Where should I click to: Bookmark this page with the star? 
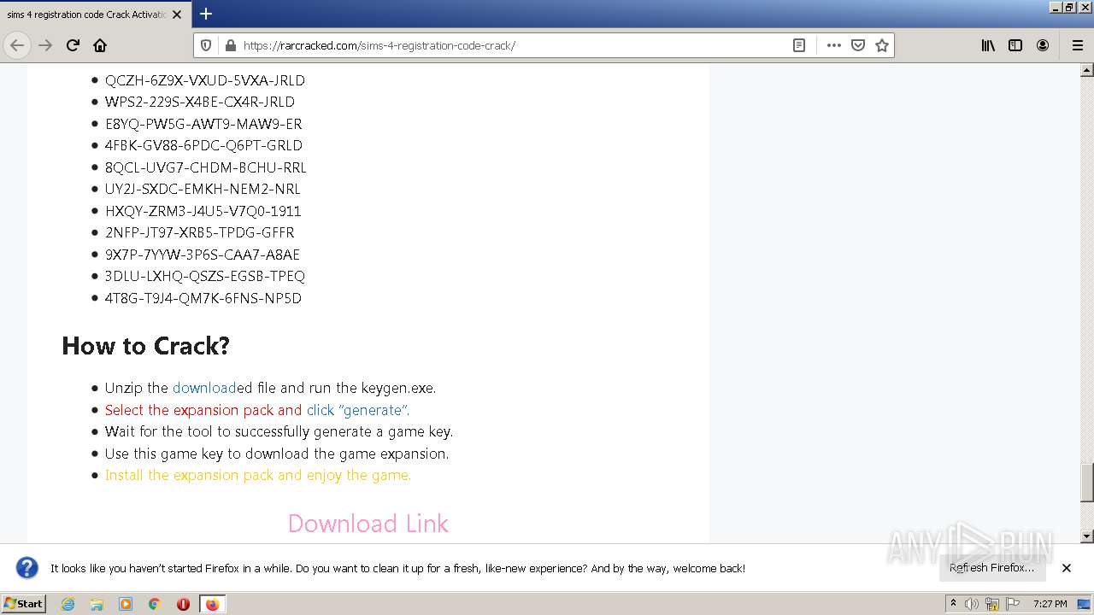pyautogui.click(x=882, y=45)
